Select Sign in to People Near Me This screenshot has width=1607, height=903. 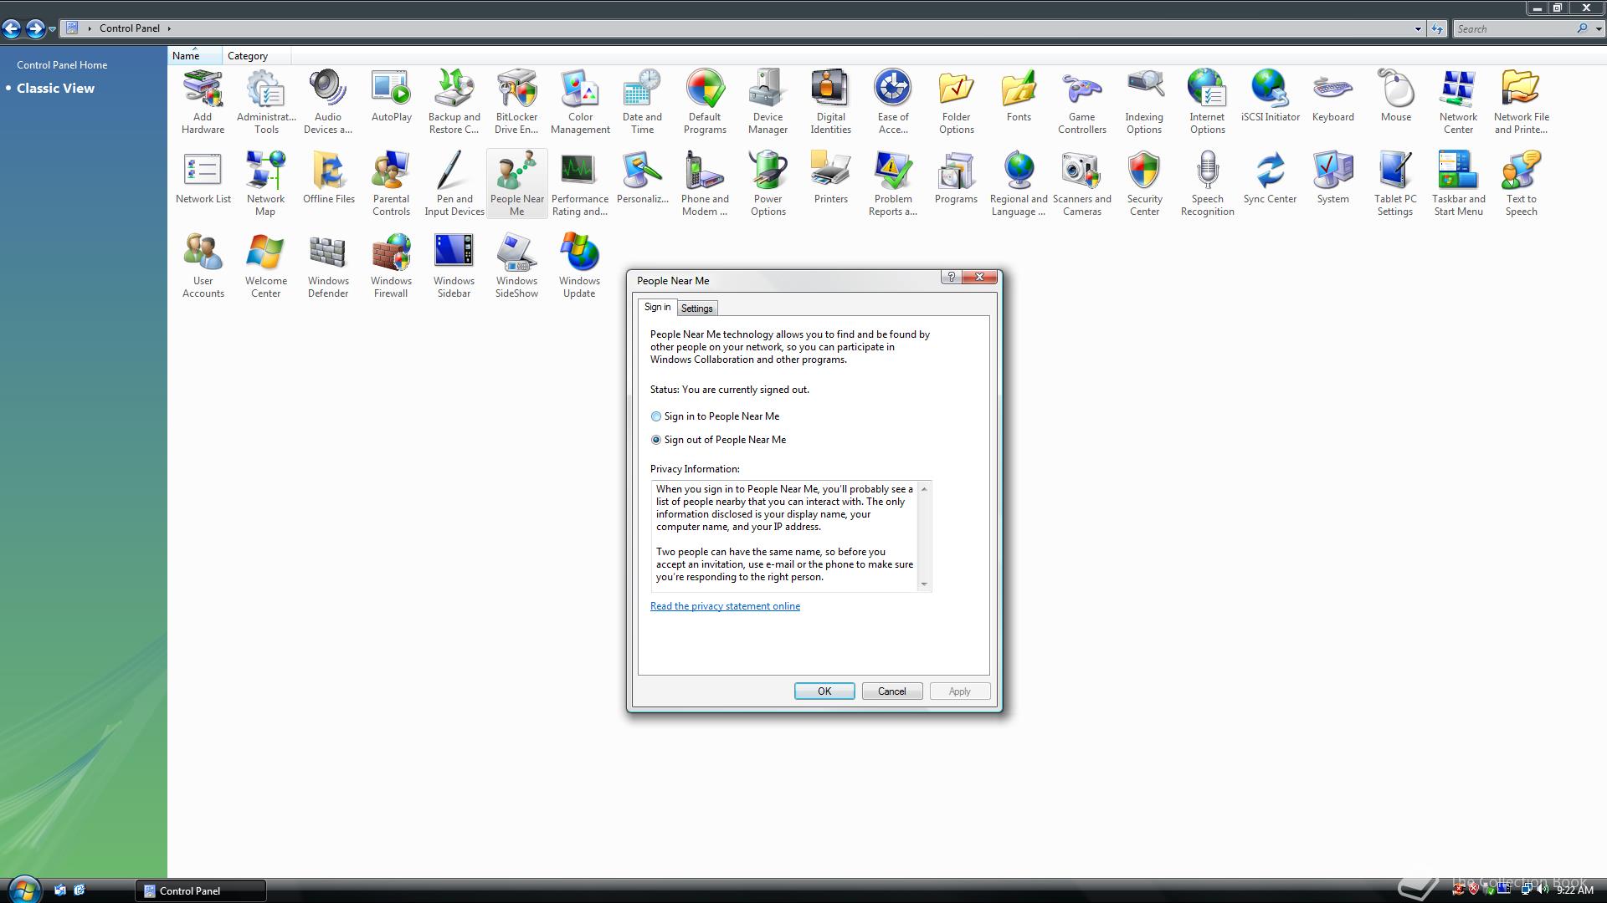715,416
